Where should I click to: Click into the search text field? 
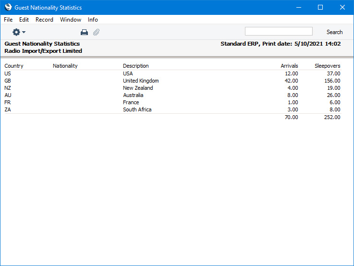click(279, 31)
